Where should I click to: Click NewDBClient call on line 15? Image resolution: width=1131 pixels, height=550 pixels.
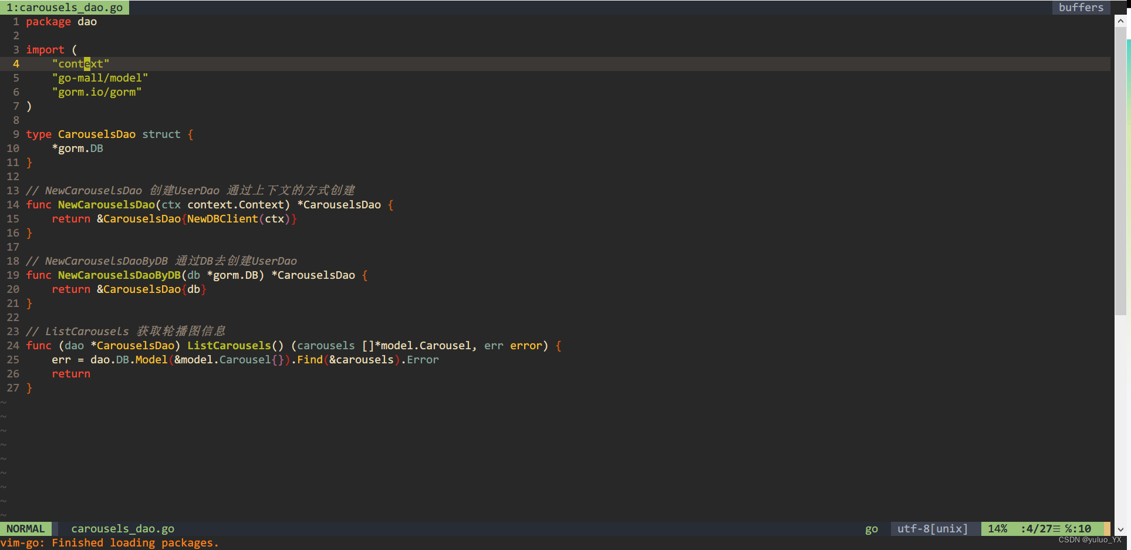coord(222,219)
